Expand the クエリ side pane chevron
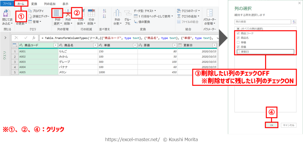This screenshot has width=303, height=143. 5,38
